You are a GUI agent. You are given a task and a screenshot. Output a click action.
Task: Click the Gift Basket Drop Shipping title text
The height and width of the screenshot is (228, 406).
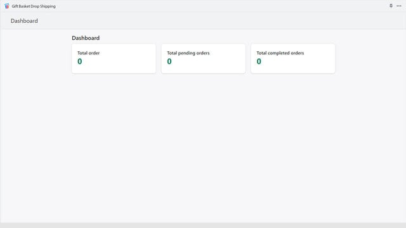click(34, 6)
